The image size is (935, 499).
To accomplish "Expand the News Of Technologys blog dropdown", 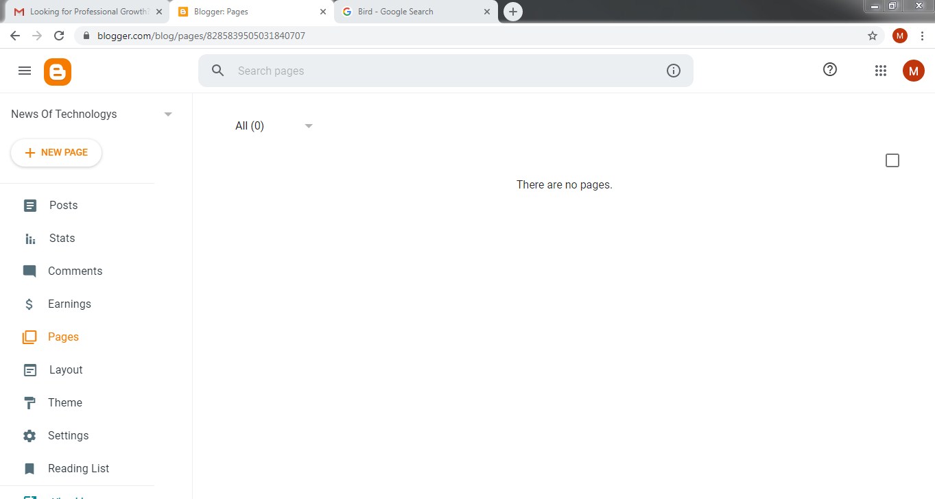I will pos(168,114).
